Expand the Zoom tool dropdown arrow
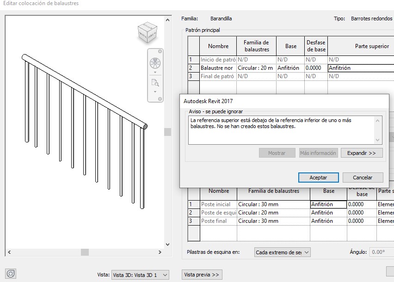 coord(155,92)
